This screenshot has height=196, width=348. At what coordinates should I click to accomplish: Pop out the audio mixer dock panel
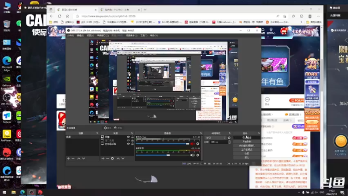201,133
